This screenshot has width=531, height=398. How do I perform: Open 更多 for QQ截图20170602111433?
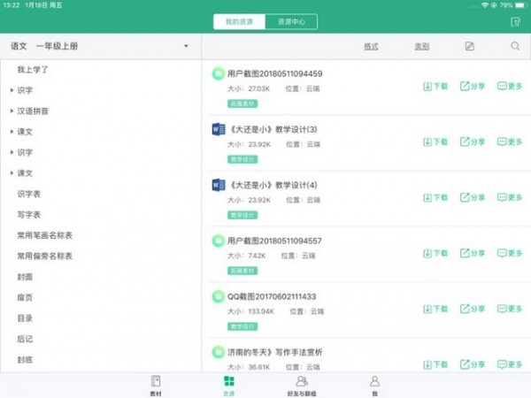(510, 309)
